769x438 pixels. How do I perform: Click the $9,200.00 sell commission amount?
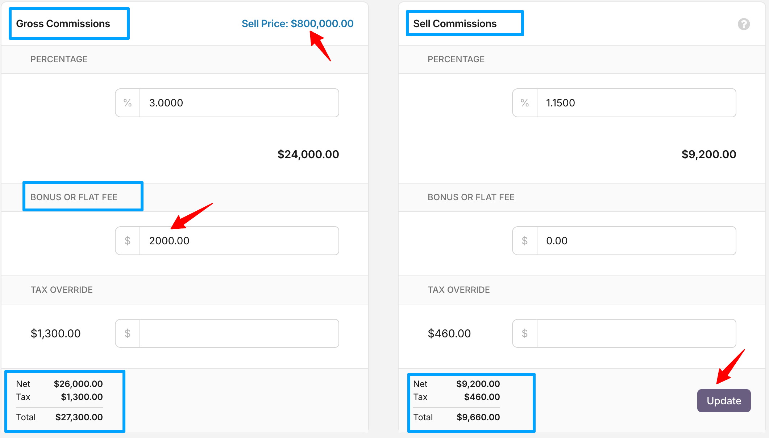(708, 155)
